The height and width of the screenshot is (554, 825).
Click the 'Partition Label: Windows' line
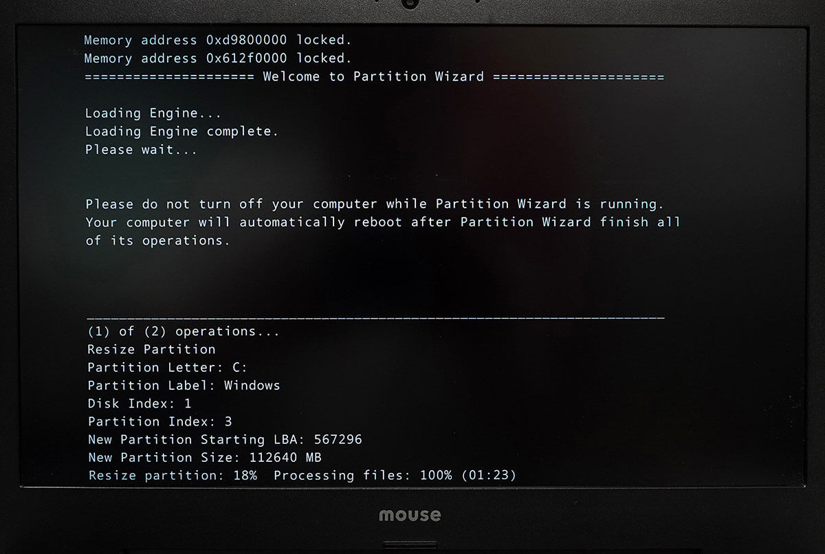[184, 385]
